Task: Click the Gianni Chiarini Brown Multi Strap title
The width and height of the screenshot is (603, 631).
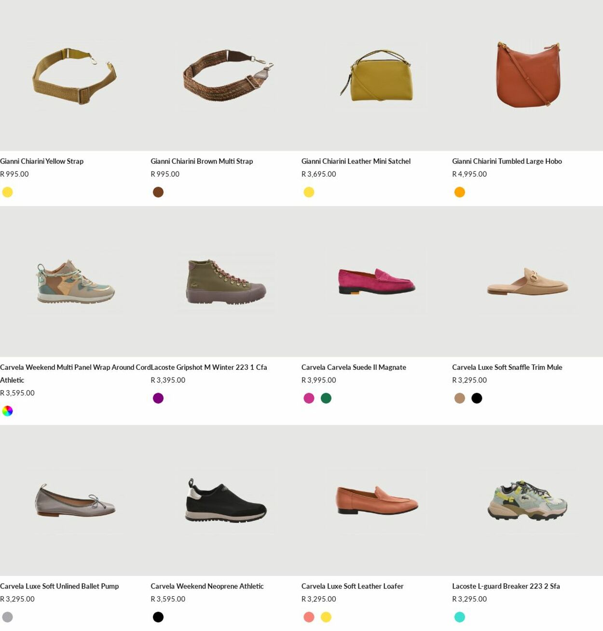Action: tap(202, 161)
